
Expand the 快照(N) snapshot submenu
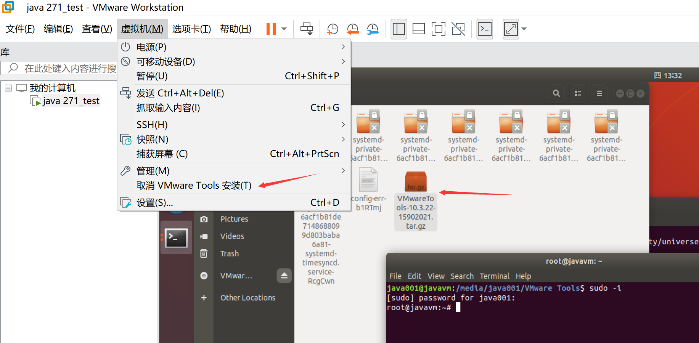[234, 139]
